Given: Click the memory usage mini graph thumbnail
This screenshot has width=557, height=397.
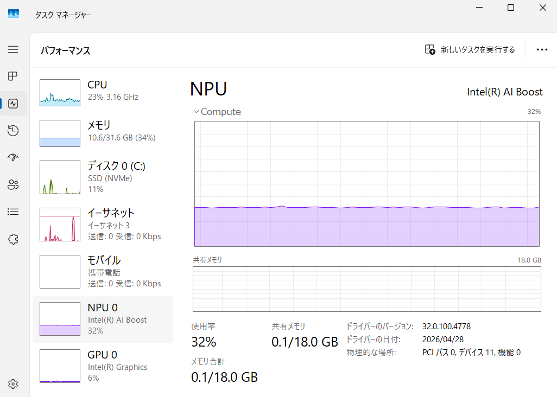Looking at the screenshot, I should coord(60,133).
